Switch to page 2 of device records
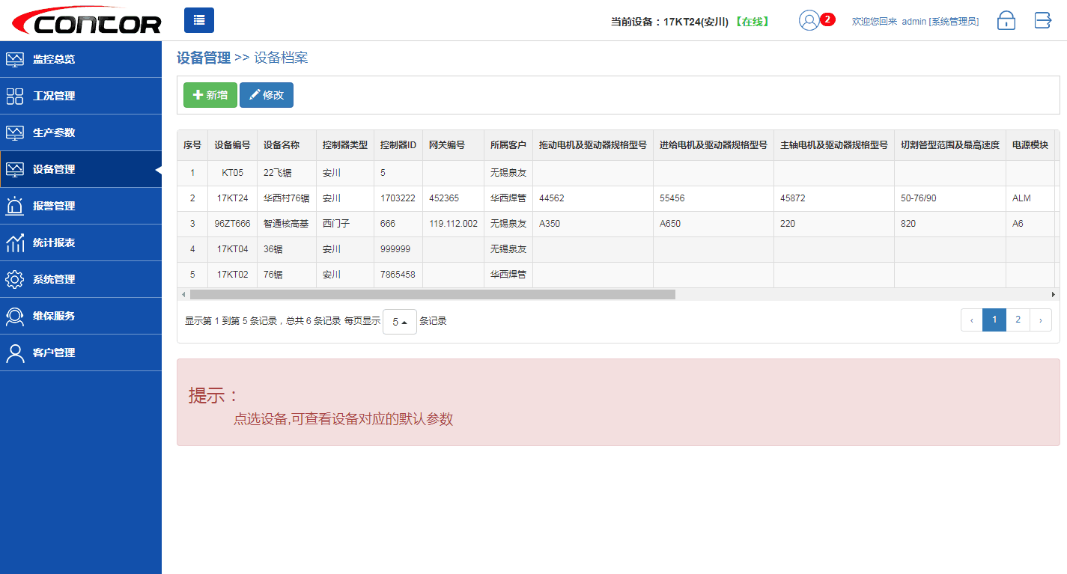1067x574 pixels. [x=1018, y=320]
